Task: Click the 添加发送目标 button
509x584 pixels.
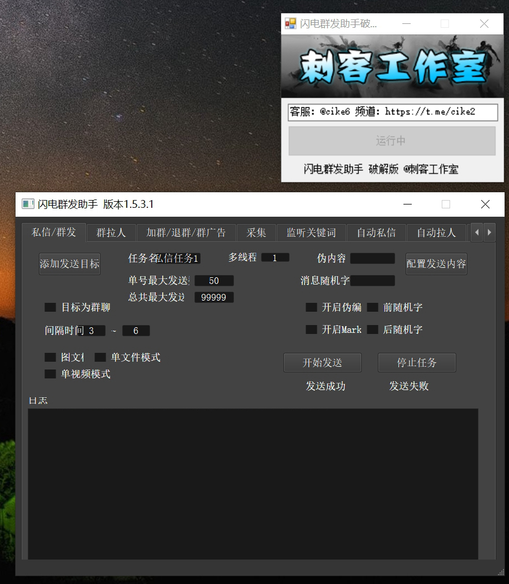Action: pos(69,264)
